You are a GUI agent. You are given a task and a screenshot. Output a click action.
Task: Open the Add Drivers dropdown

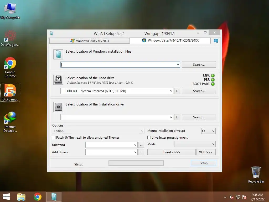pyautogui.click(x=111, y=152)
